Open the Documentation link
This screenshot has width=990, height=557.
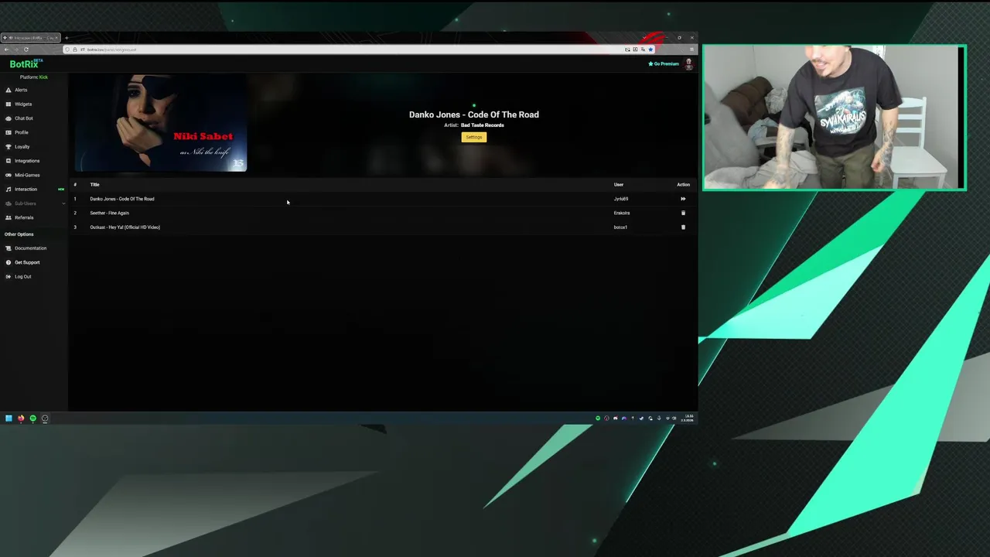[30, 248]
